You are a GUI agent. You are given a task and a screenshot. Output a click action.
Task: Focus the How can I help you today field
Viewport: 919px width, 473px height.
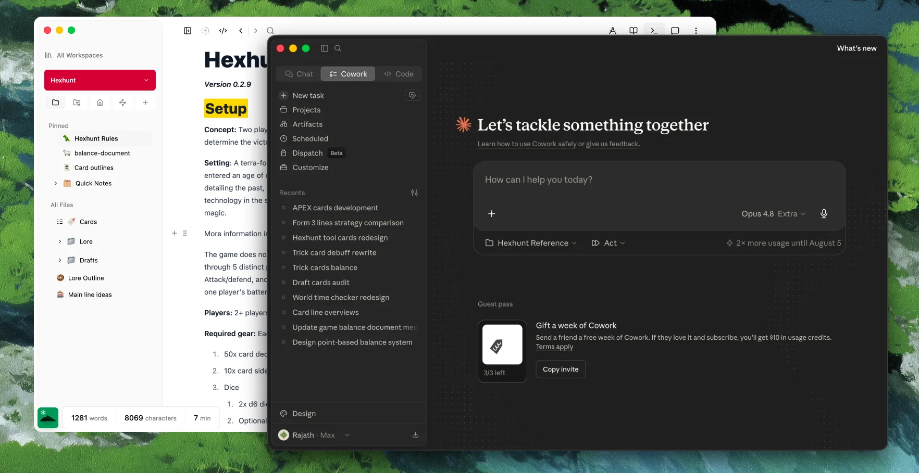click(659, 180)
